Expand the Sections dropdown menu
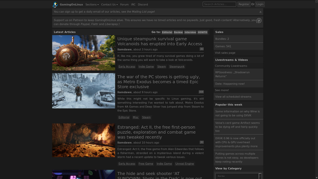318x179 pixels. (92, 4)
